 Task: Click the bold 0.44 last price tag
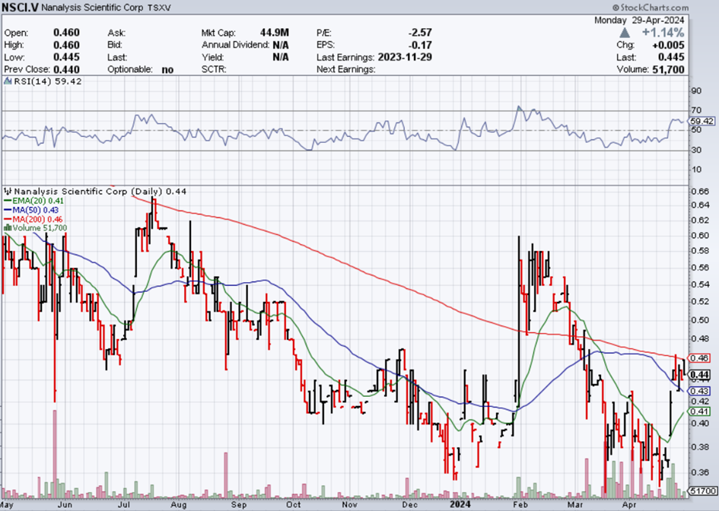pos(700,375)
